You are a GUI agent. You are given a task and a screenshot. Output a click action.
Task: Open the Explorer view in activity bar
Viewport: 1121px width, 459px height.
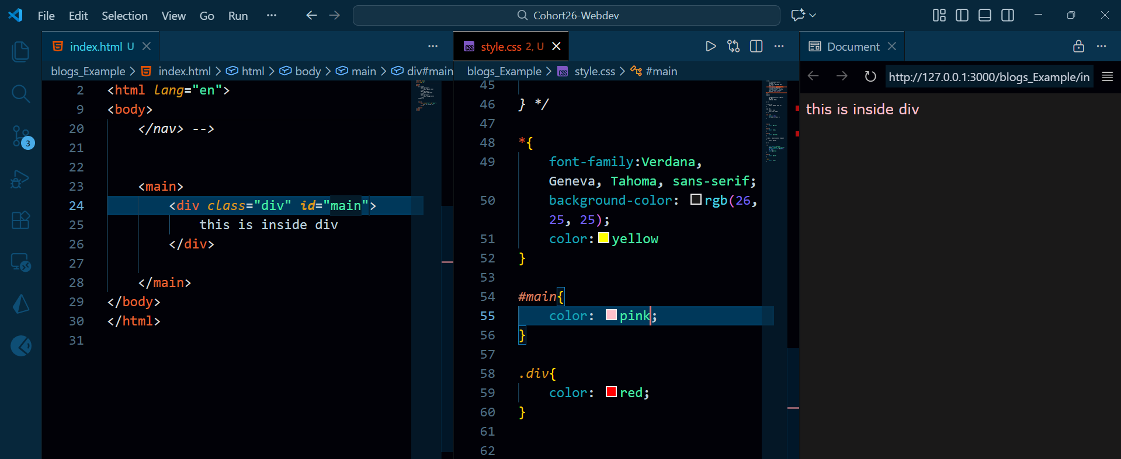click(x=20, y=52)
